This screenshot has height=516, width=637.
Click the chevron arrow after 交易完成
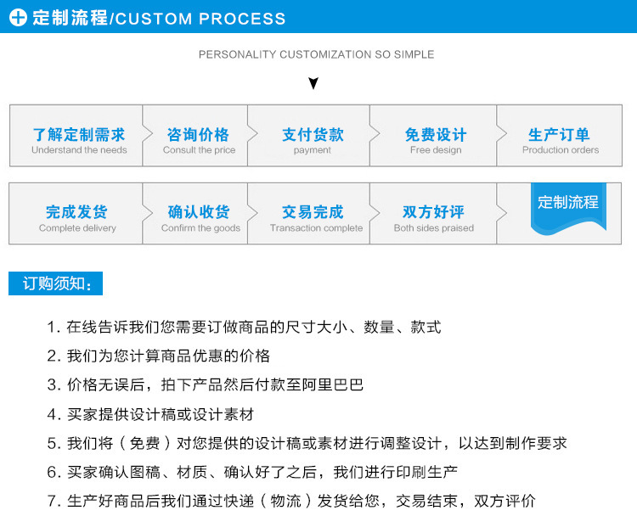tap(375, 212)
